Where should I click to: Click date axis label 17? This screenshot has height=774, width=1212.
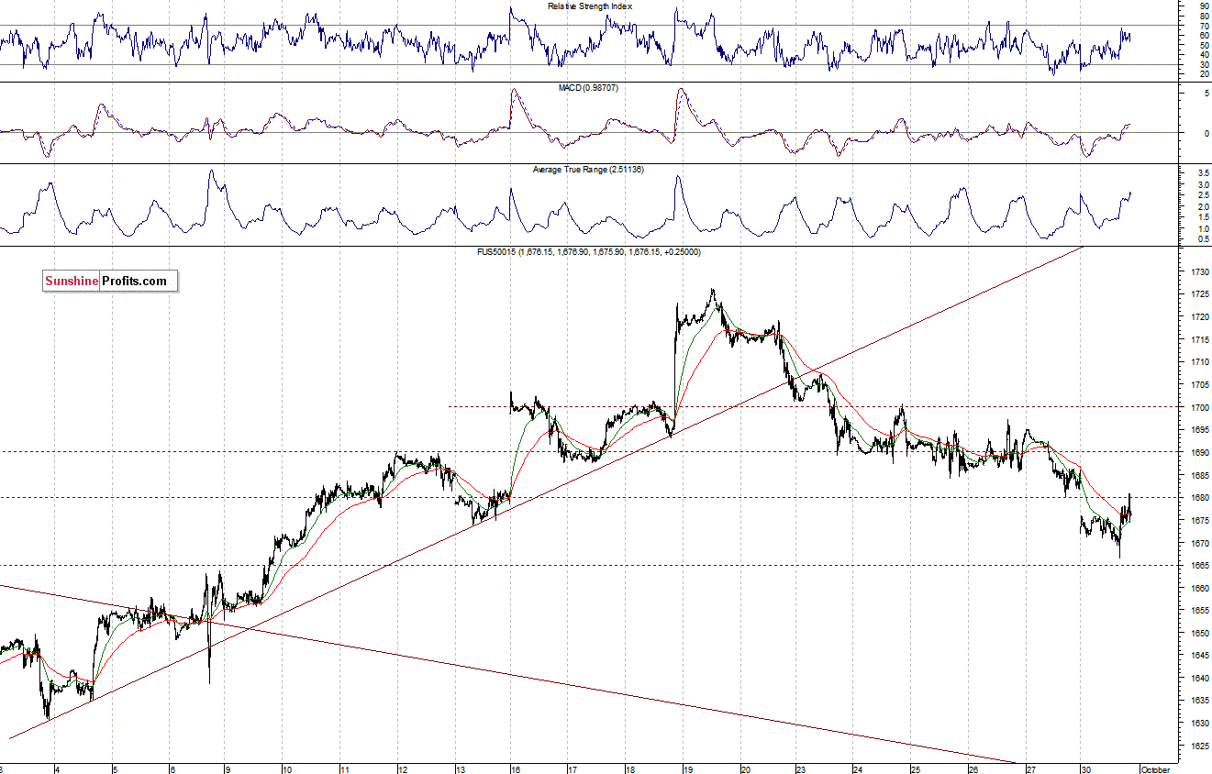pyautogui.click(x=572, y=769)
